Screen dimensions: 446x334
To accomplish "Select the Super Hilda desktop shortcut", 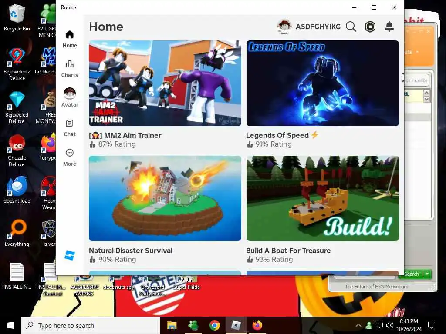I will tap(186, 283).
